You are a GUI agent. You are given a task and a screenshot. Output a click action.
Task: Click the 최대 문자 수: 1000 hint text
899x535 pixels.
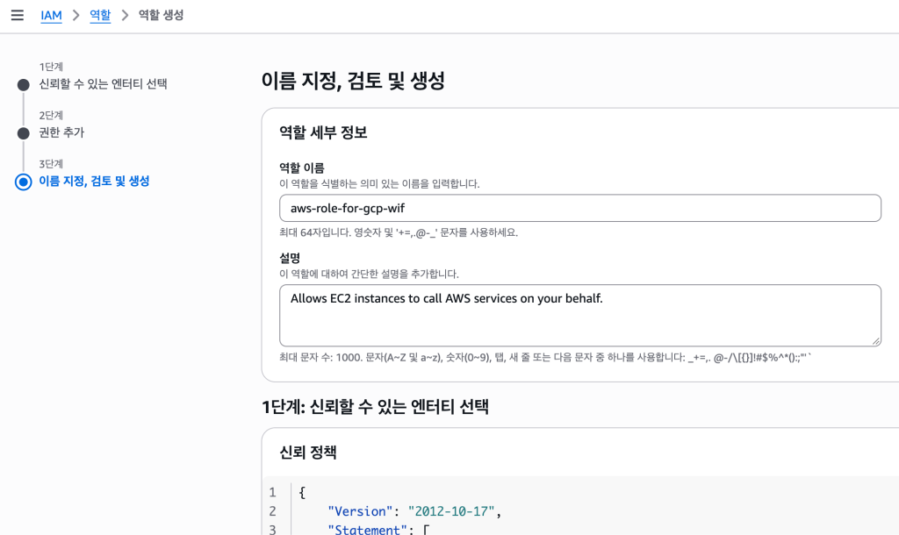pyautogui.click(x=545, y=358)
